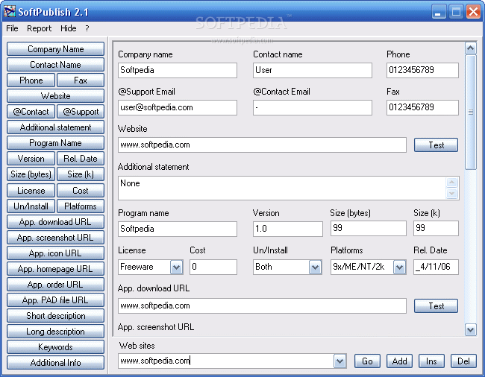
Task: Click the Del button
Action: [463, 361]
